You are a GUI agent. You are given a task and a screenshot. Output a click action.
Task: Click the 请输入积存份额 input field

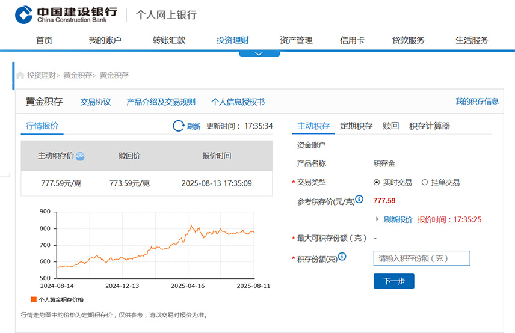(422, 258)
